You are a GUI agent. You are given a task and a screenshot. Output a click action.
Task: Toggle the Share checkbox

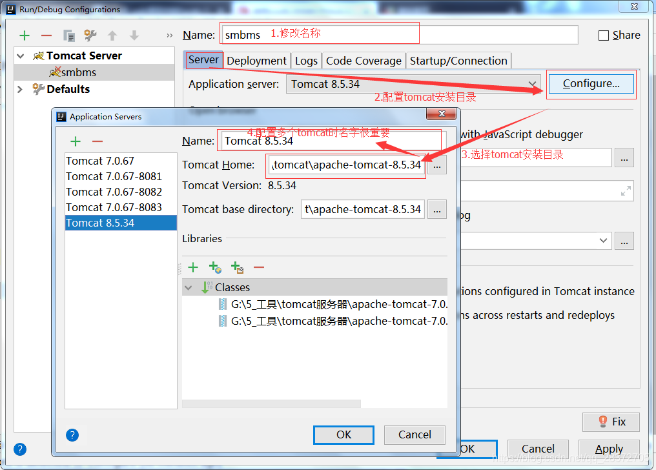(603, 36)
